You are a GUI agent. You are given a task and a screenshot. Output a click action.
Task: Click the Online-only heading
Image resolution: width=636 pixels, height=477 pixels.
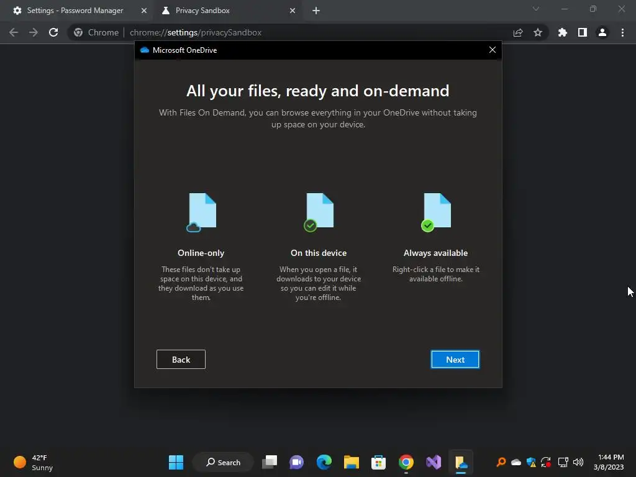(x=201, y=253)
